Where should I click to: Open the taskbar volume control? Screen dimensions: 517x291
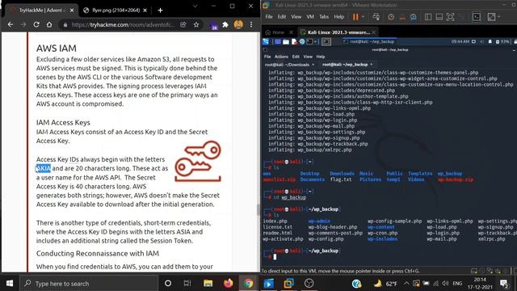click(445, 283)
